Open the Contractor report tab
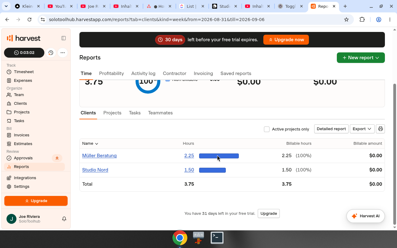The width and height of the screenshot is (397, 248). (x=175, y=73)
